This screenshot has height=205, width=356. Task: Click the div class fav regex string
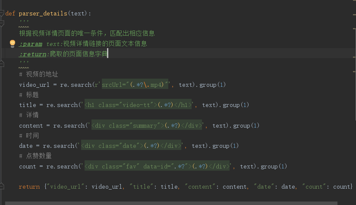157,166
